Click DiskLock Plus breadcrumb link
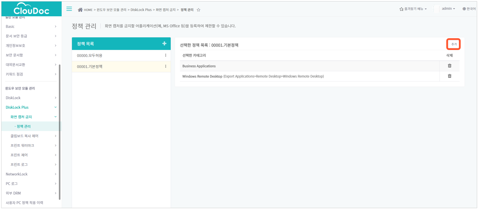478x209 pixels. click(x=141, y=10)
